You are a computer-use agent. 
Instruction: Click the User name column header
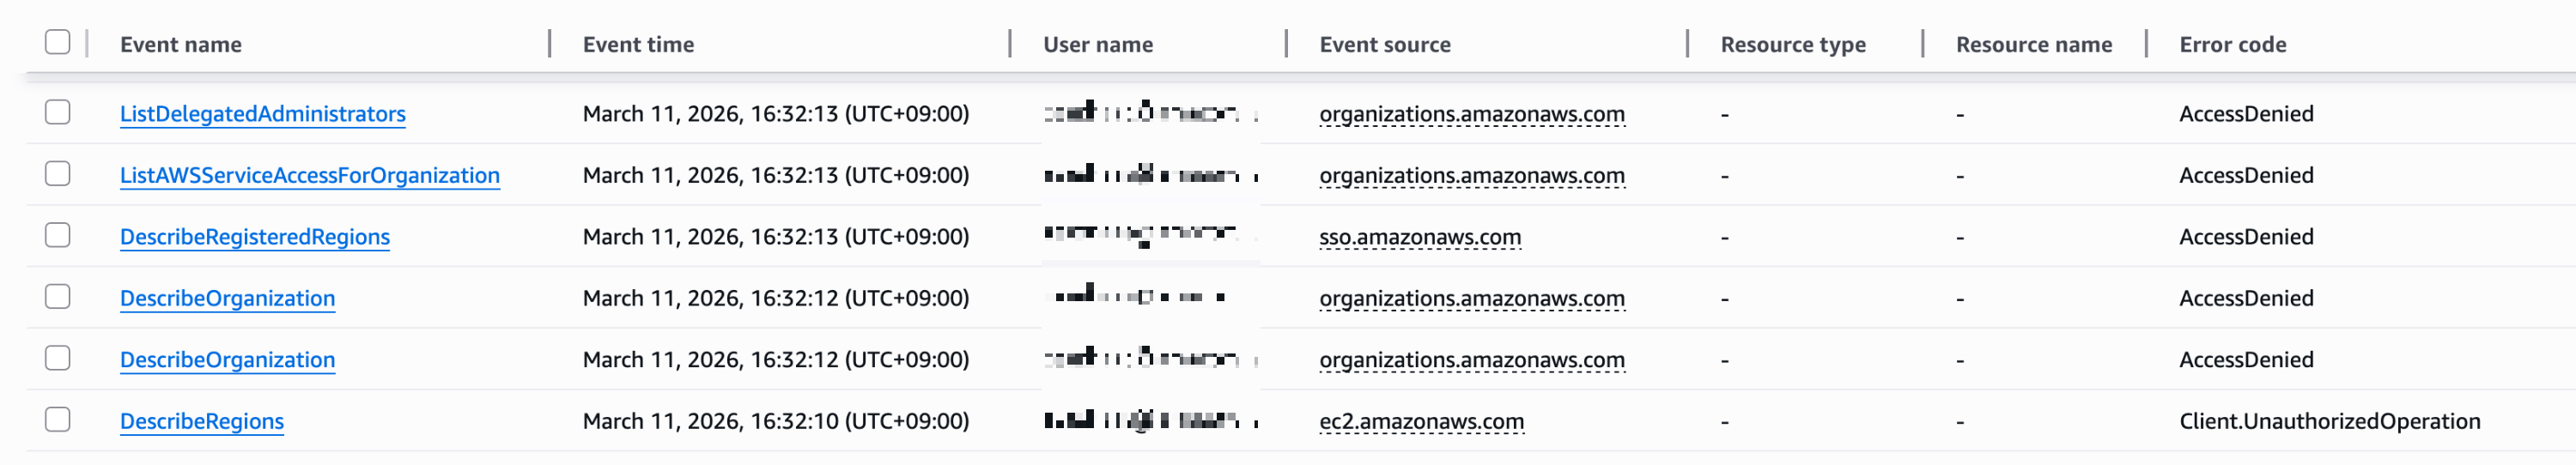point(1098,45)
